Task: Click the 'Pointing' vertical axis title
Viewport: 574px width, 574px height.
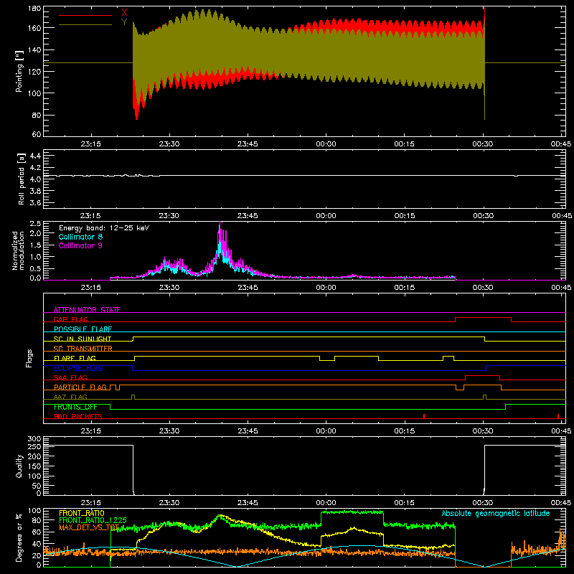Action: click(19, 71)
